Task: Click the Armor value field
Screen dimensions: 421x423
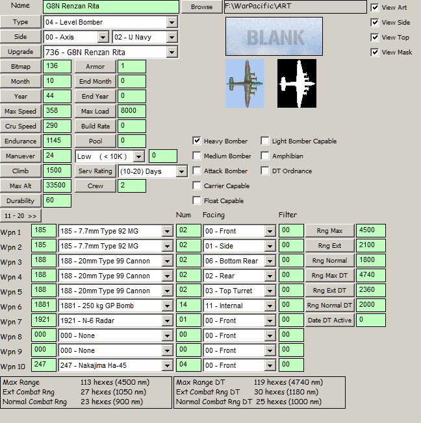Action: click(132, 67)
